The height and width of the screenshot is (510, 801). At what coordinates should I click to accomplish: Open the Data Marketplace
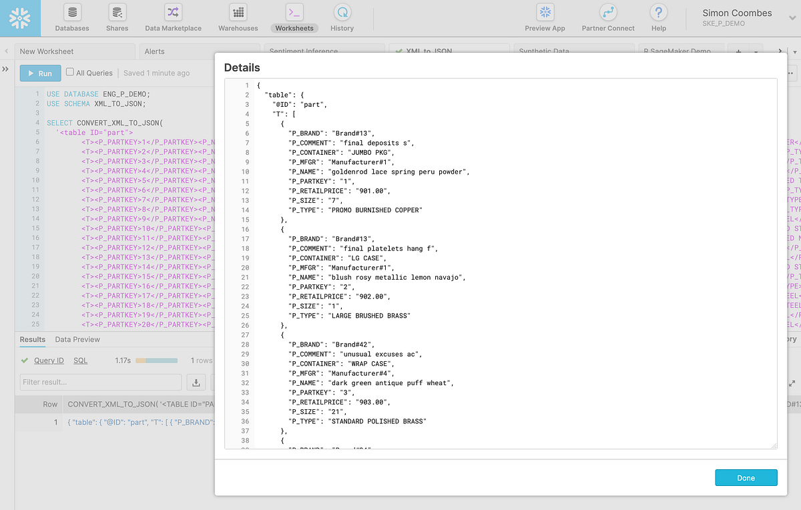174,17
